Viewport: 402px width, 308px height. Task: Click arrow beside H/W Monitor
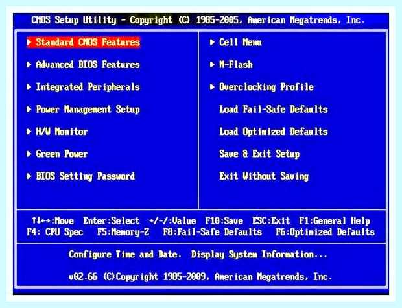tap(29, 132)
